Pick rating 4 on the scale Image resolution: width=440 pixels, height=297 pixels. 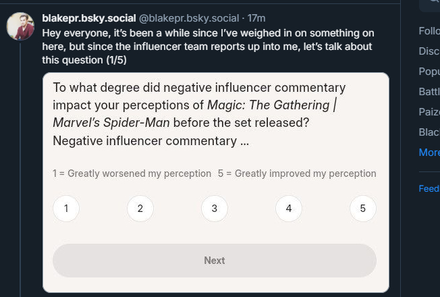pos(289,209)
